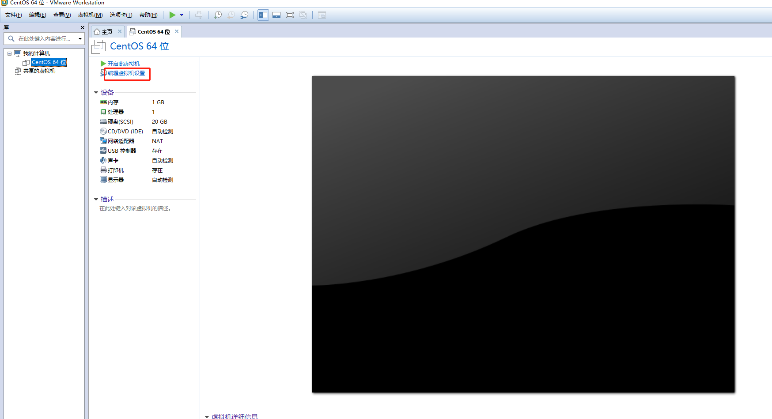
Task: Toggle thumbnail bar view icon
Action: [x=276, y=15]
